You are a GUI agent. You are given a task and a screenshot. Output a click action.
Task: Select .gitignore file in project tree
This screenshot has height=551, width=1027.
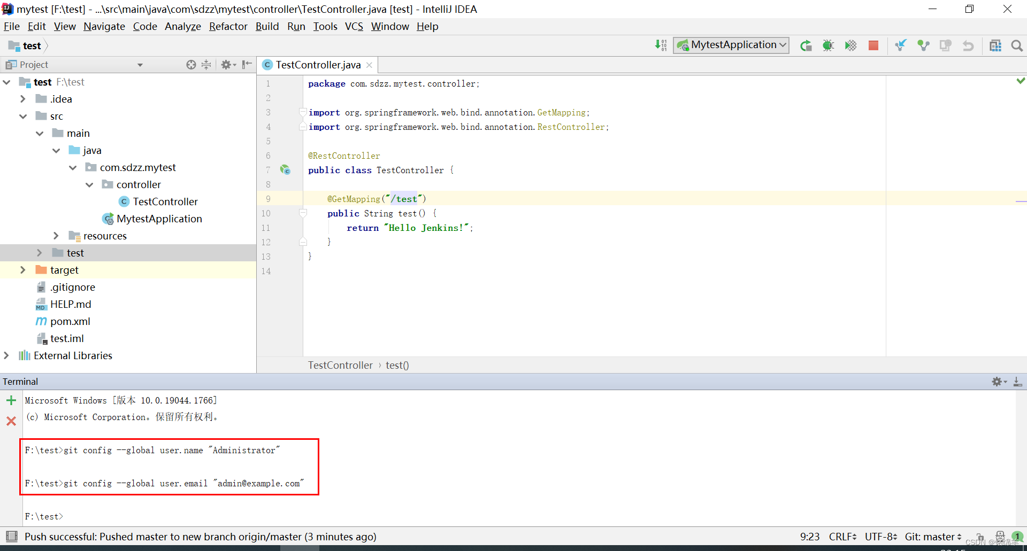coord(73,287)
